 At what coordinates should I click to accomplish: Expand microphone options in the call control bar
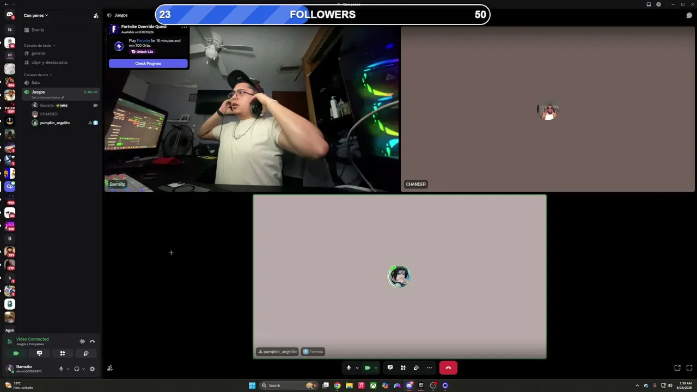tap(357, 368)
